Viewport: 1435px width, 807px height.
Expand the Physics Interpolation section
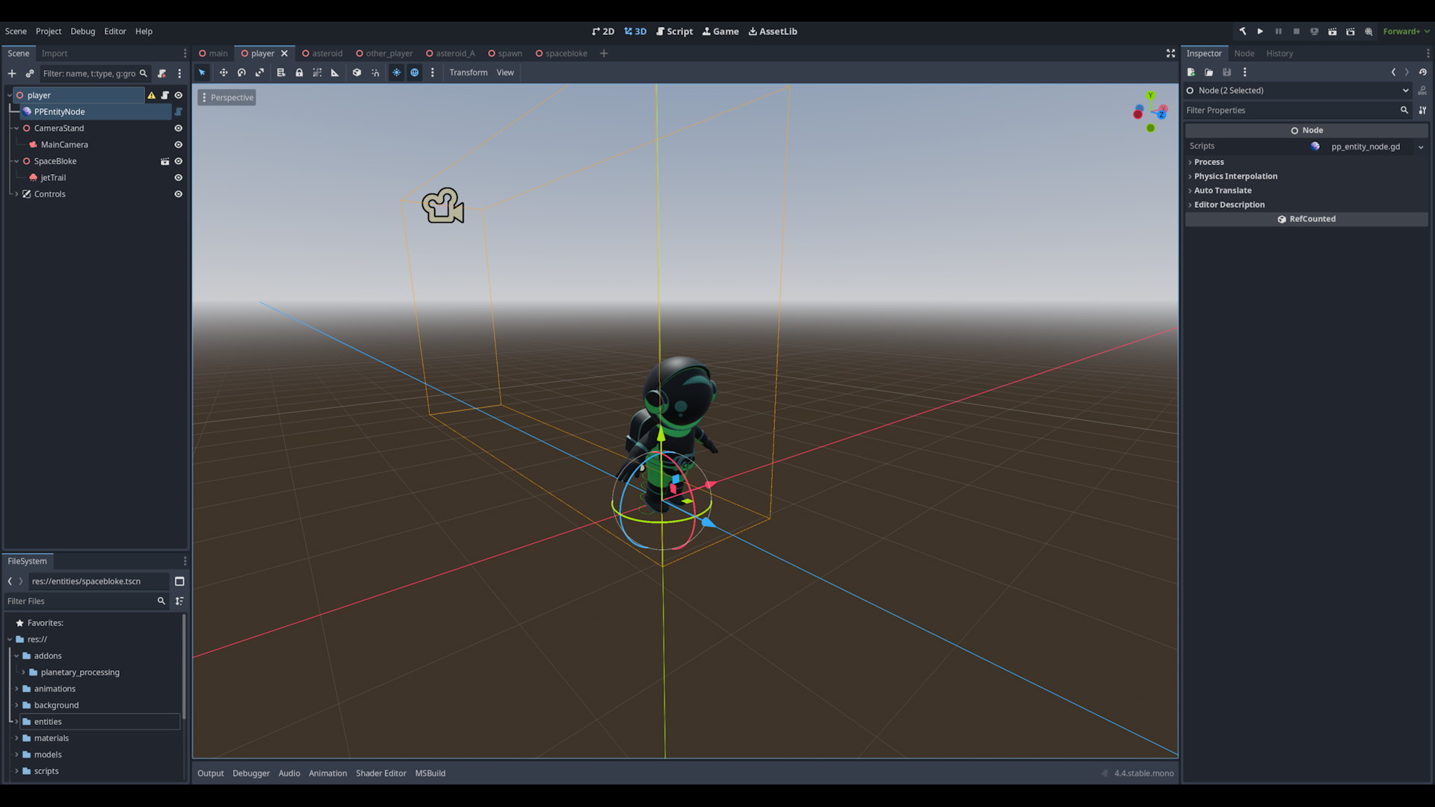1235,176
